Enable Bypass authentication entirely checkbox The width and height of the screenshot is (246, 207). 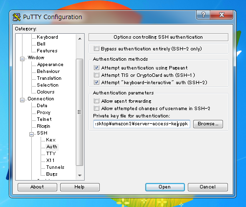96,48
